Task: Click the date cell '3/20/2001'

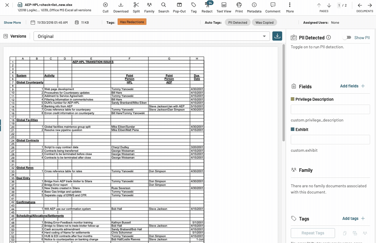Action: coord(197,147)
